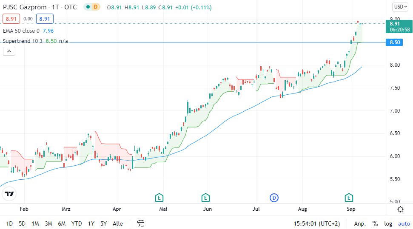This screenshot has width=413, height=229.
Task: Click the EMA 50 close indicator label
Action: (x=21, y=31)
